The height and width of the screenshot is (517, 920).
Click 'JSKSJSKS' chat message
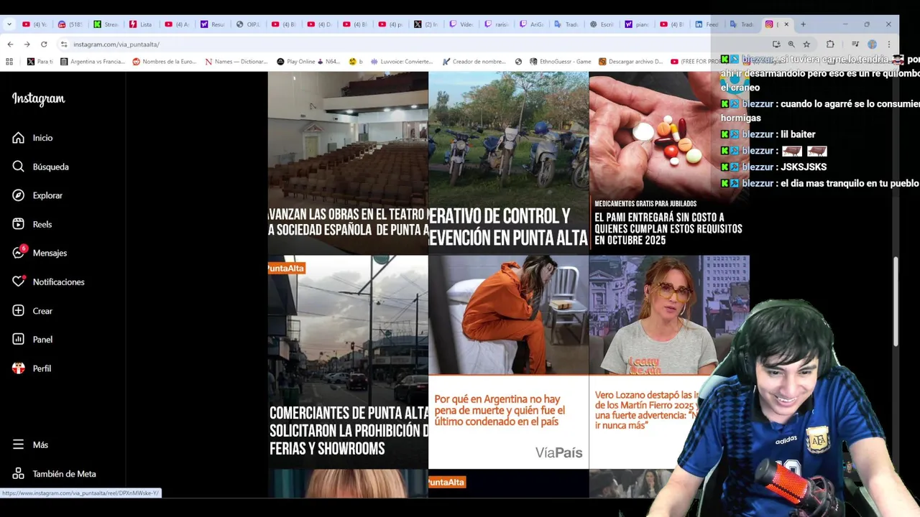[x=804, y=167]
